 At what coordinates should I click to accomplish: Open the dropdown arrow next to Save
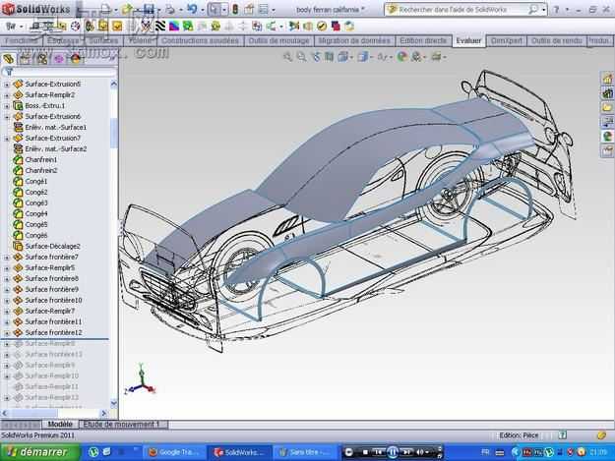[x=158, y=9]
